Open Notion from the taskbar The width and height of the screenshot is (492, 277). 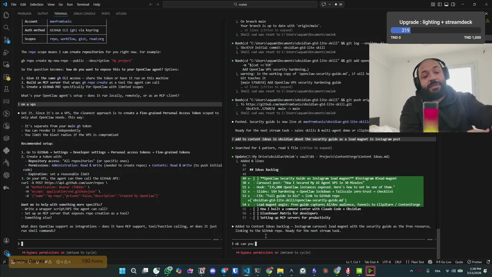[201, 271]
